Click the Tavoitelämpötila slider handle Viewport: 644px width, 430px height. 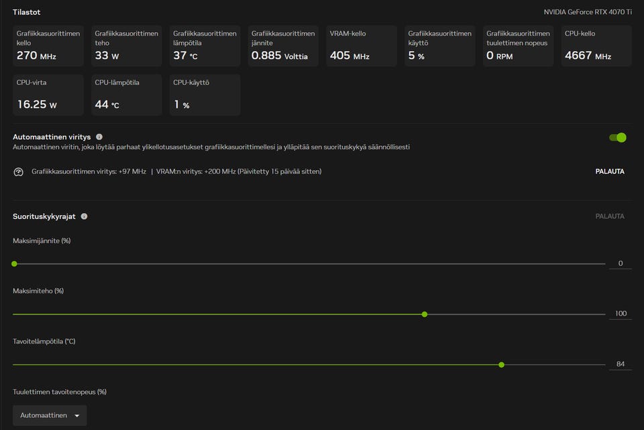coord(502,364)
